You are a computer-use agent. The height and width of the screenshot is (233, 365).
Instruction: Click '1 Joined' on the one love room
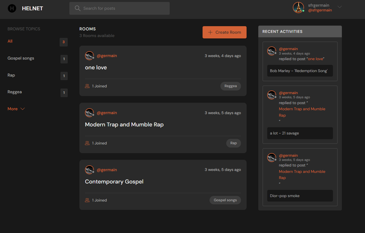pos(99,86)
